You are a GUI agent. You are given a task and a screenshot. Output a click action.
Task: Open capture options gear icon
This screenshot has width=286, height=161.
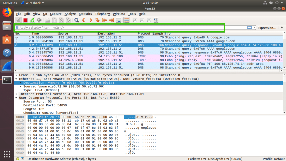pyautogui.click(x=39, y=20)
